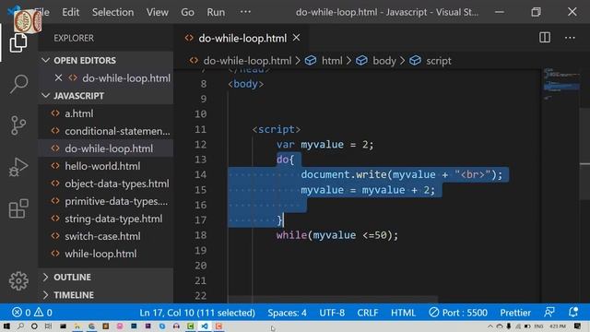Image resolution: width=590 pixels, height=332 pixels.
Task: Open string-data-type.html in explorer
Action: [x=105, y=219]
